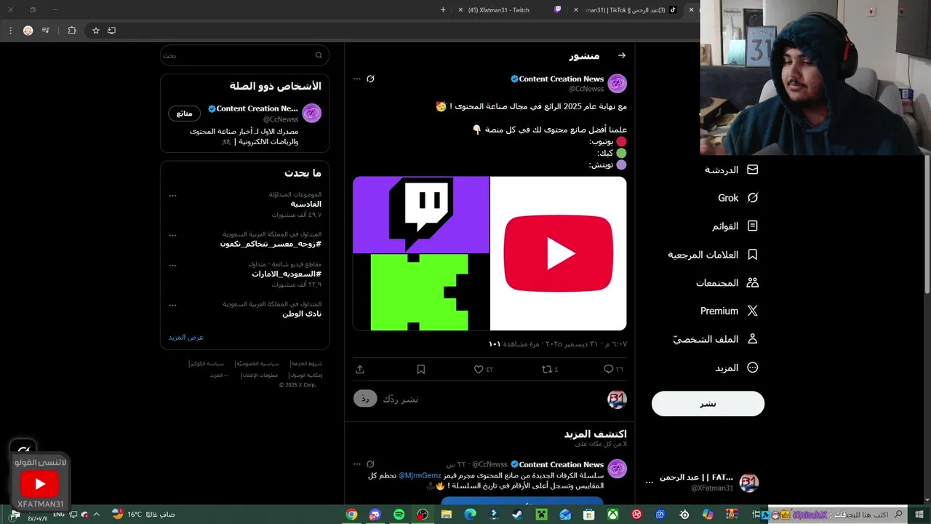Click Content Creation News avatar on post
The height and width of the screenshot is (524, 931).
[617, 83]
